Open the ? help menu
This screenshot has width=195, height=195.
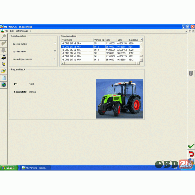pos(30,31)
